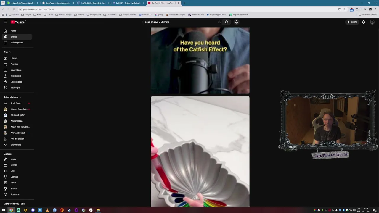Start voice search with the microphone icon

click(x=237, y=22)
